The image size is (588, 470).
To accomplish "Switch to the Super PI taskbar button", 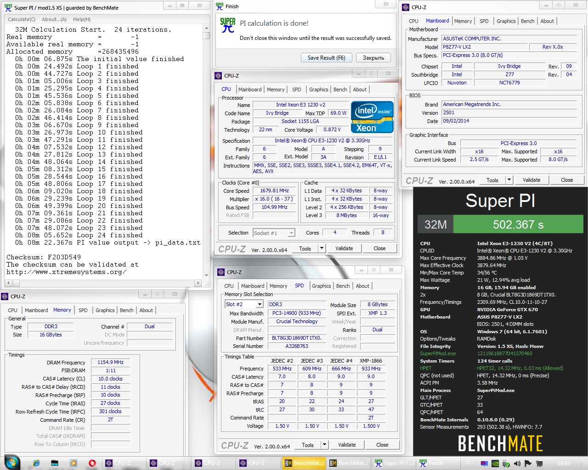I will (393, 463).
